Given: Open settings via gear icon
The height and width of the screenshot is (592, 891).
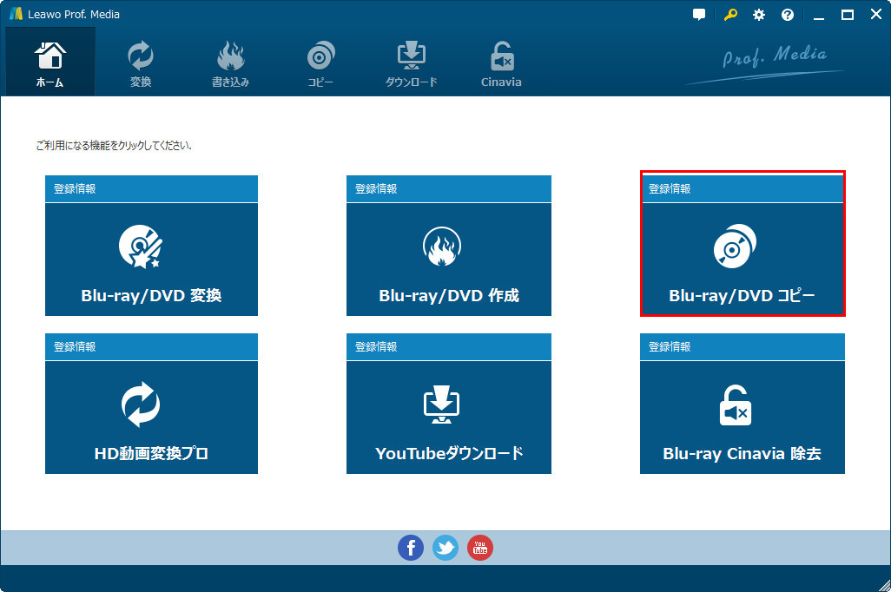Looking at the screenshot, I should 759,15.
